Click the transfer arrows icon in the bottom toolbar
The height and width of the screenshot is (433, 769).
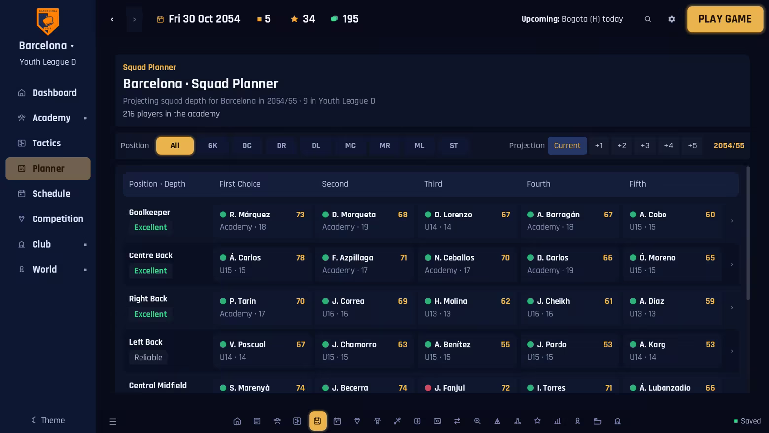(457, 421)
